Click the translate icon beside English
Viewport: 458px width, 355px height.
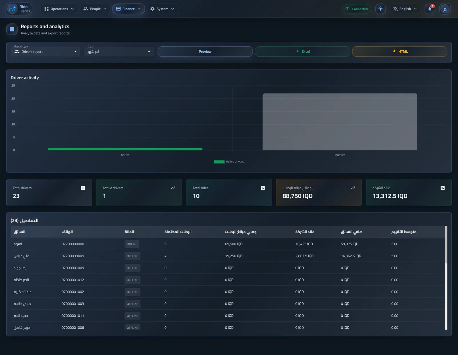pos(395,9)
